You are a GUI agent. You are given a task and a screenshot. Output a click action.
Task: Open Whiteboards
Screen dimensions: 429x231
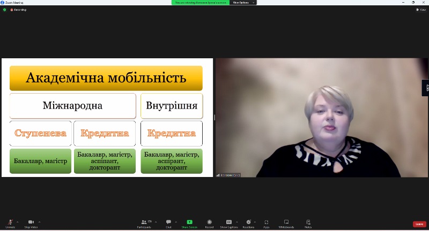286,224
